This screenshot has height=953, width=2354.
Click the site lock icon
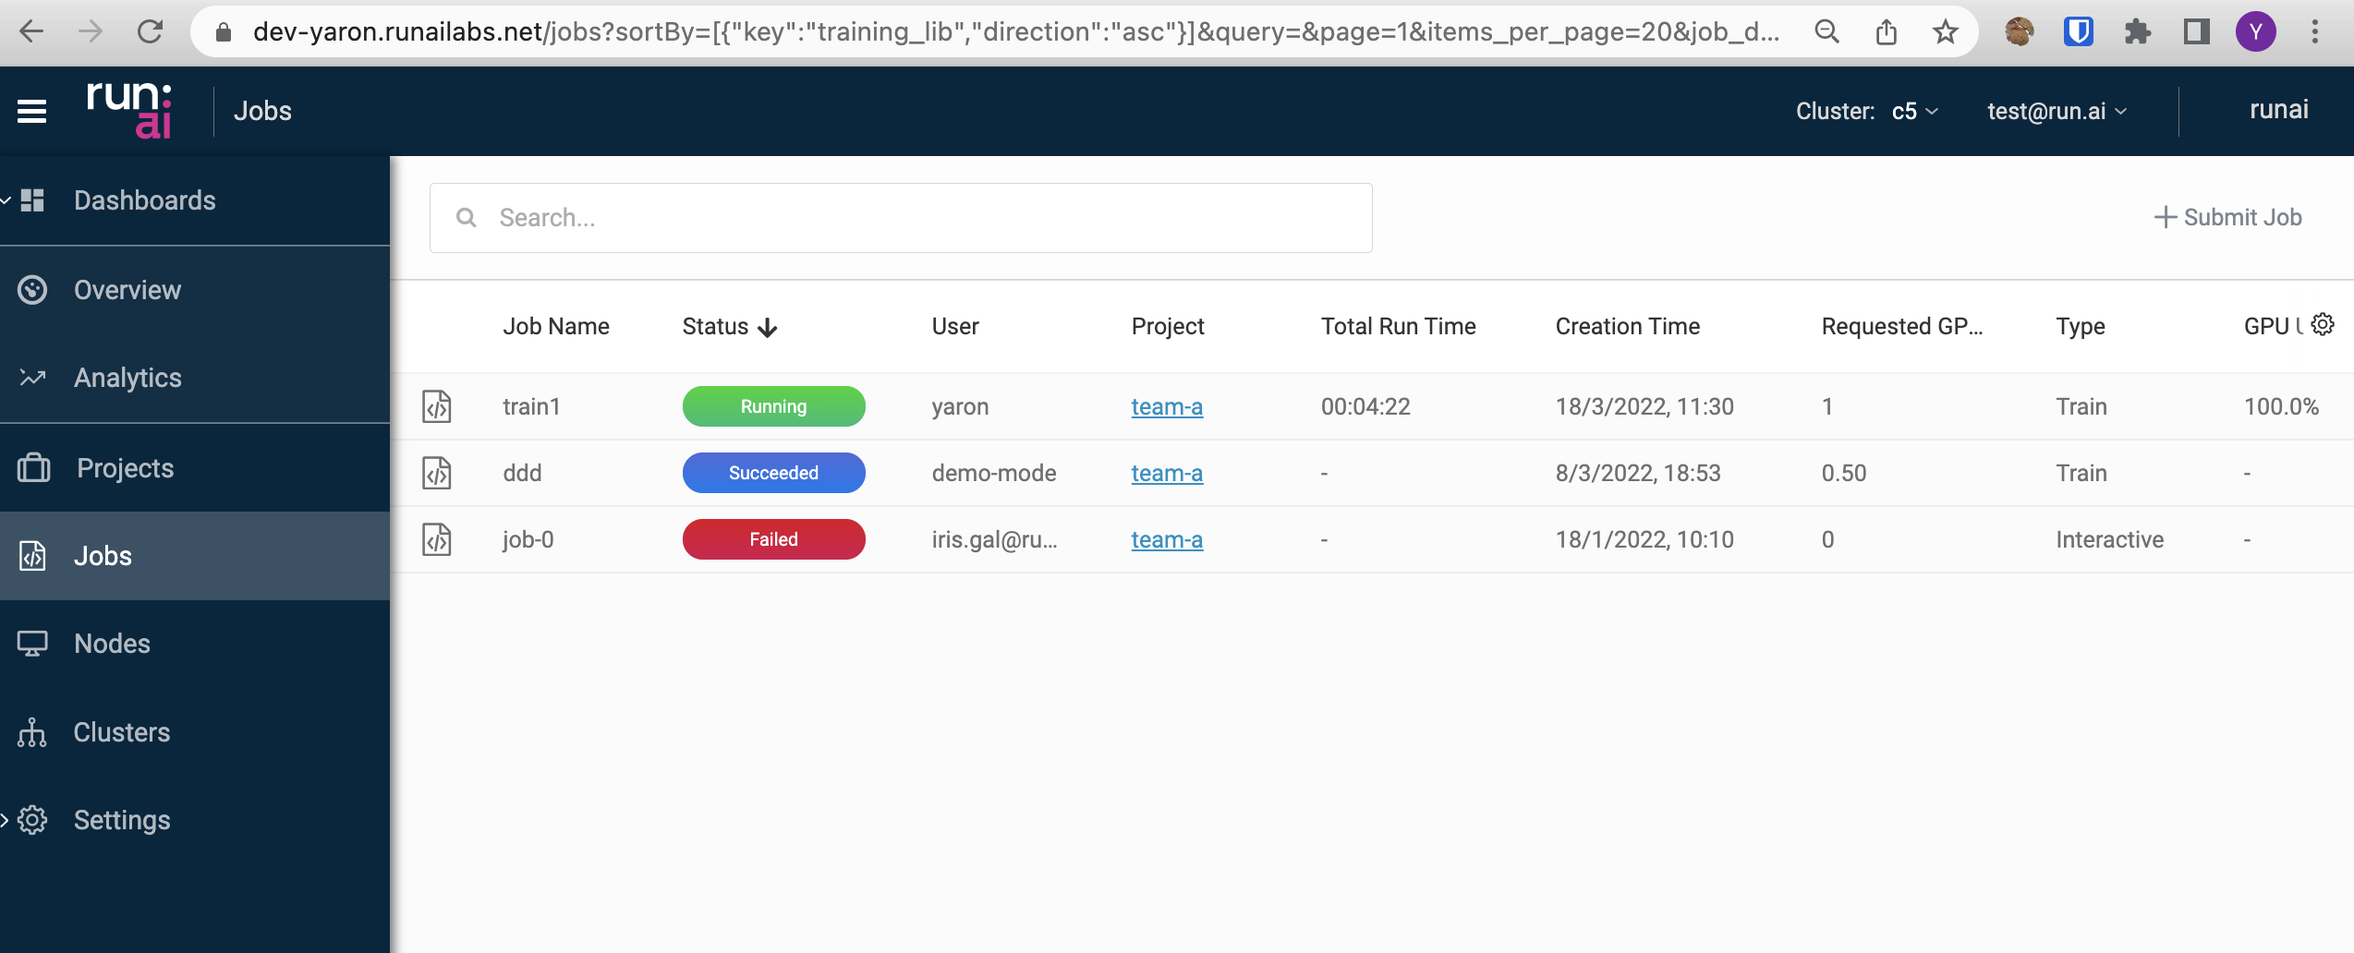click(223, 32)
